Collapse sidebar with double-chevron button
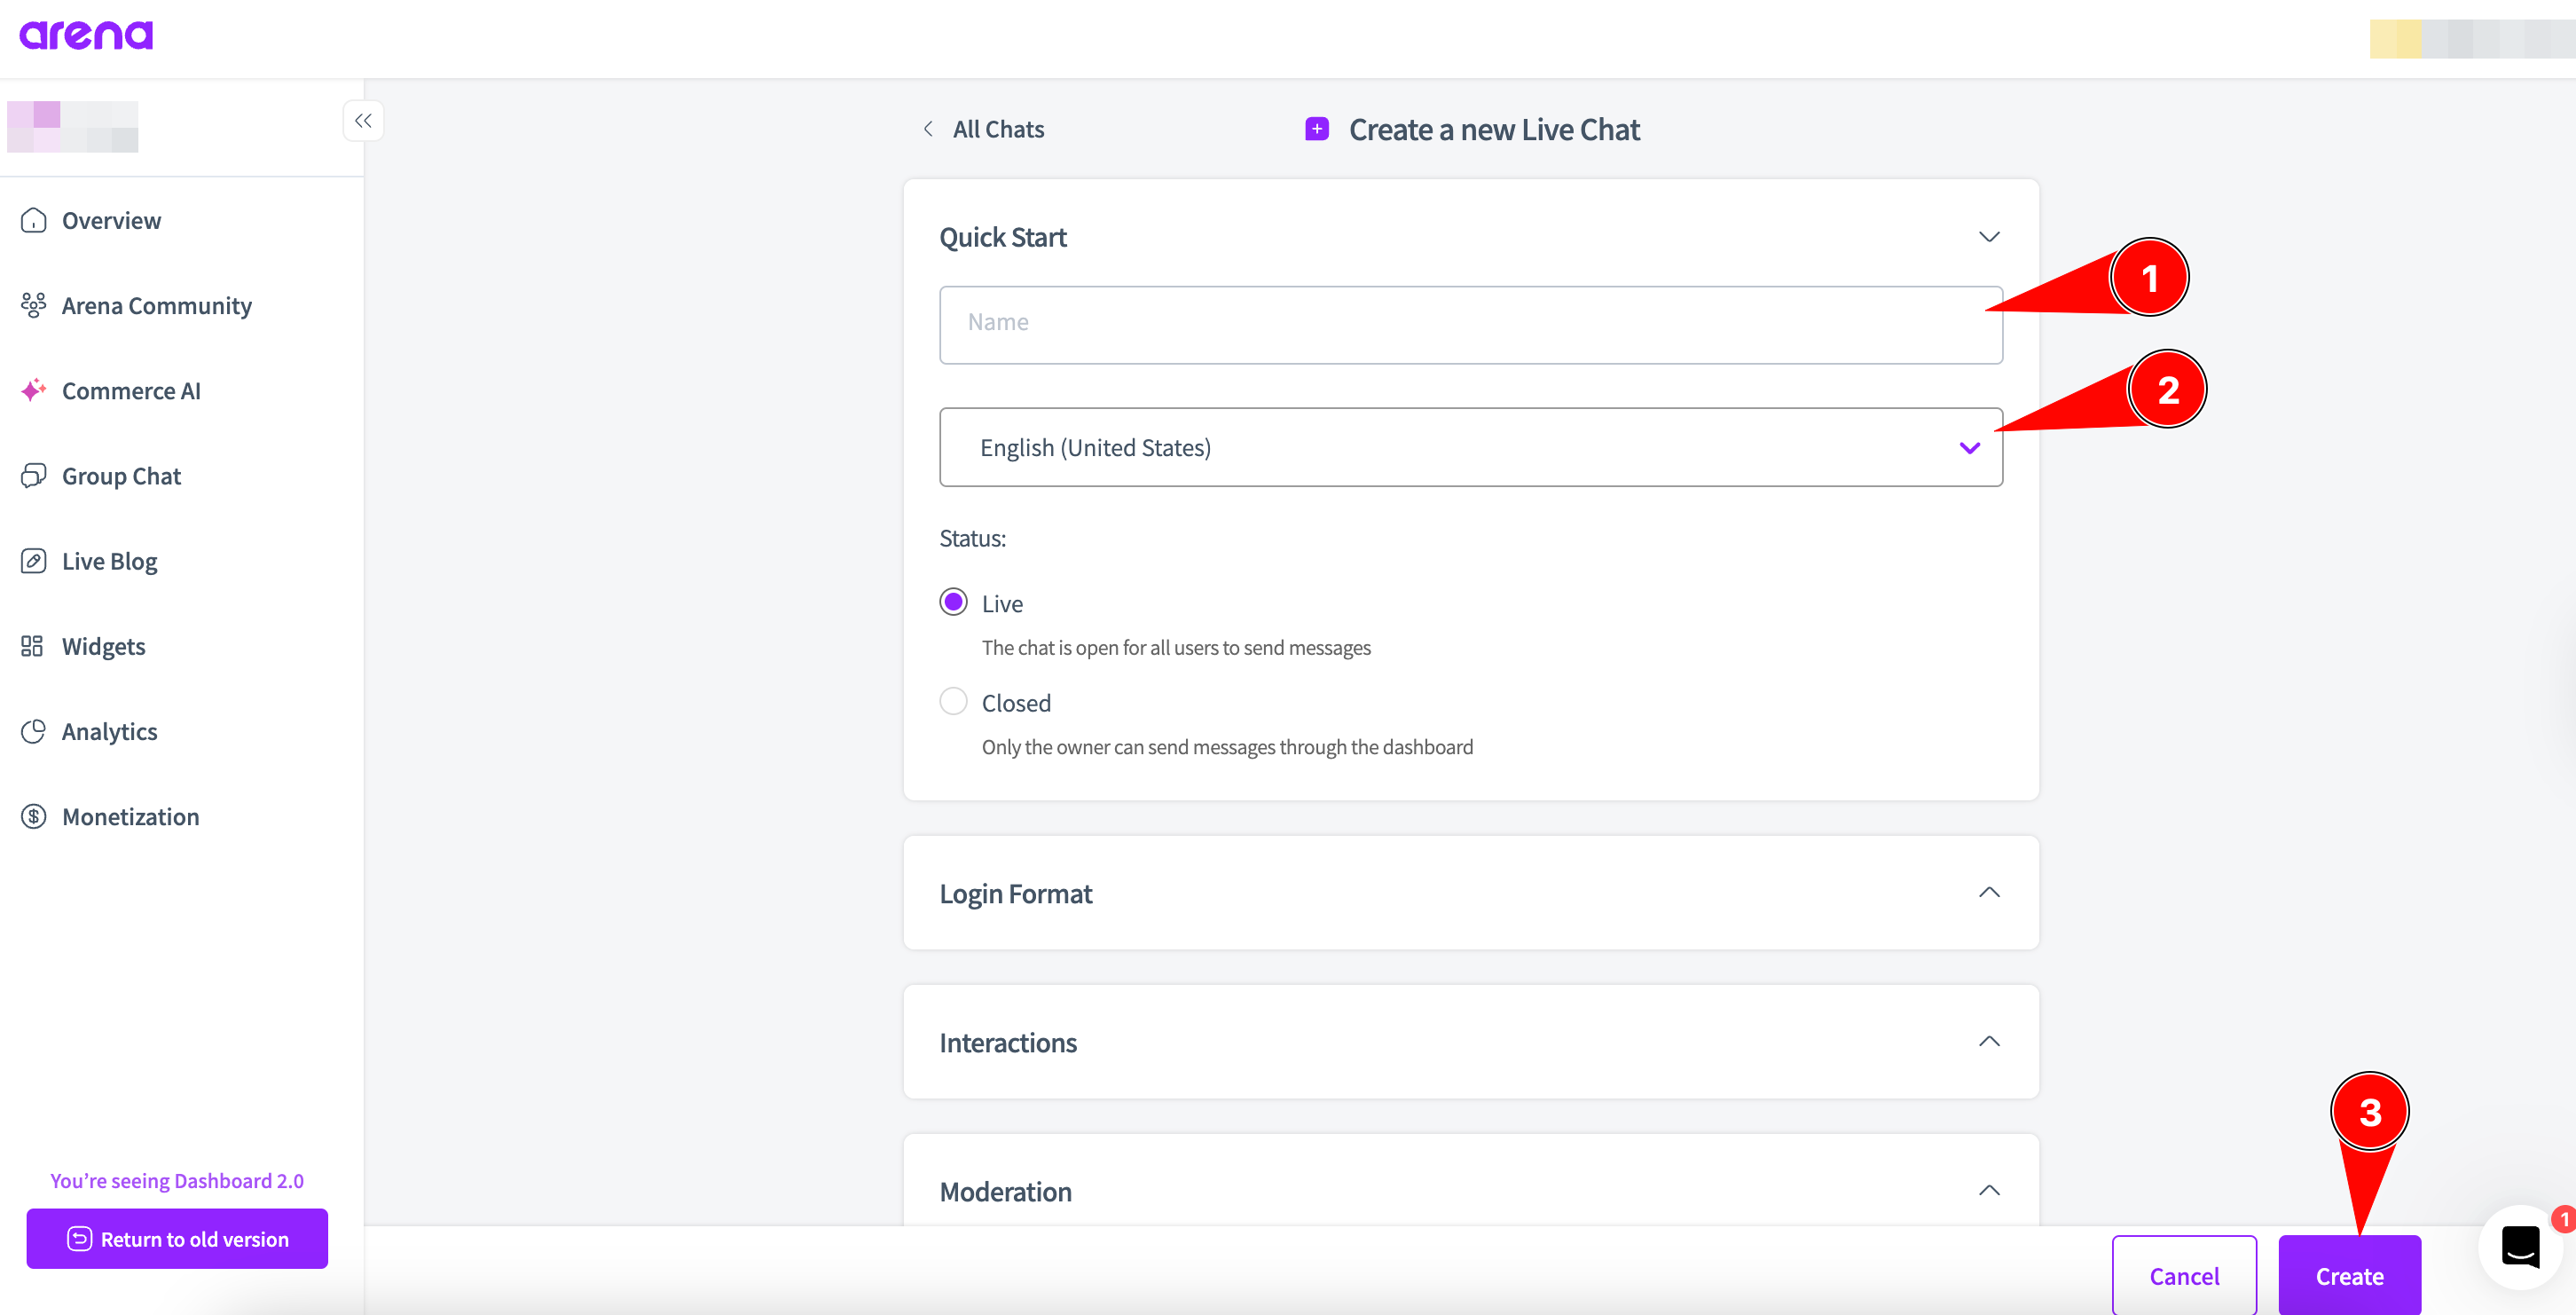 pos(363,121)
